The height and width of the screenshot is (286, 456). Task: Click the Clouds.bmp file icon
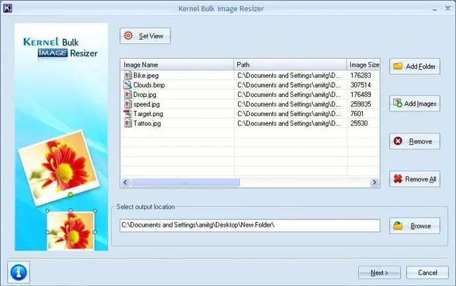pyautogui.click(x=128, y=85)
